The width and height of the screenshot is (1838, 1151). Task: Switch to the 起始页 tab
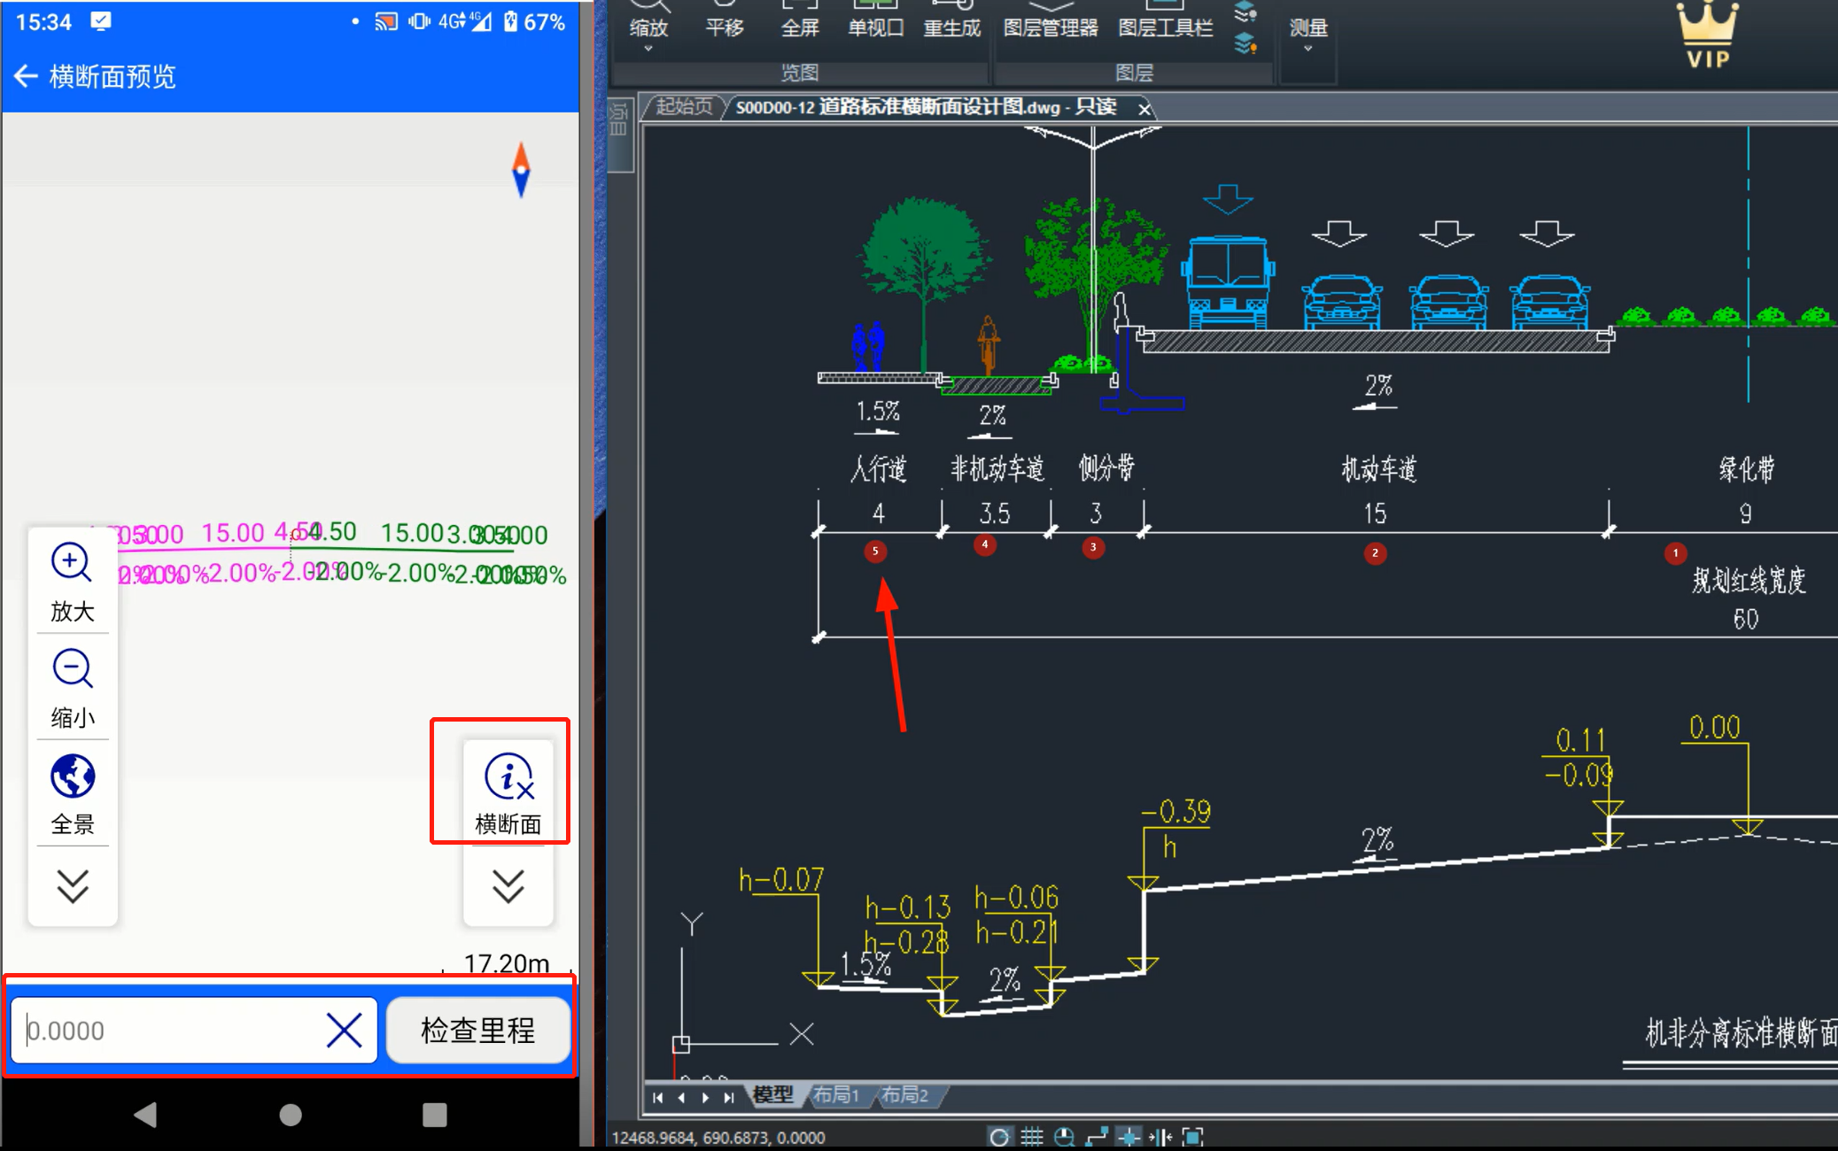coord(684,107)
